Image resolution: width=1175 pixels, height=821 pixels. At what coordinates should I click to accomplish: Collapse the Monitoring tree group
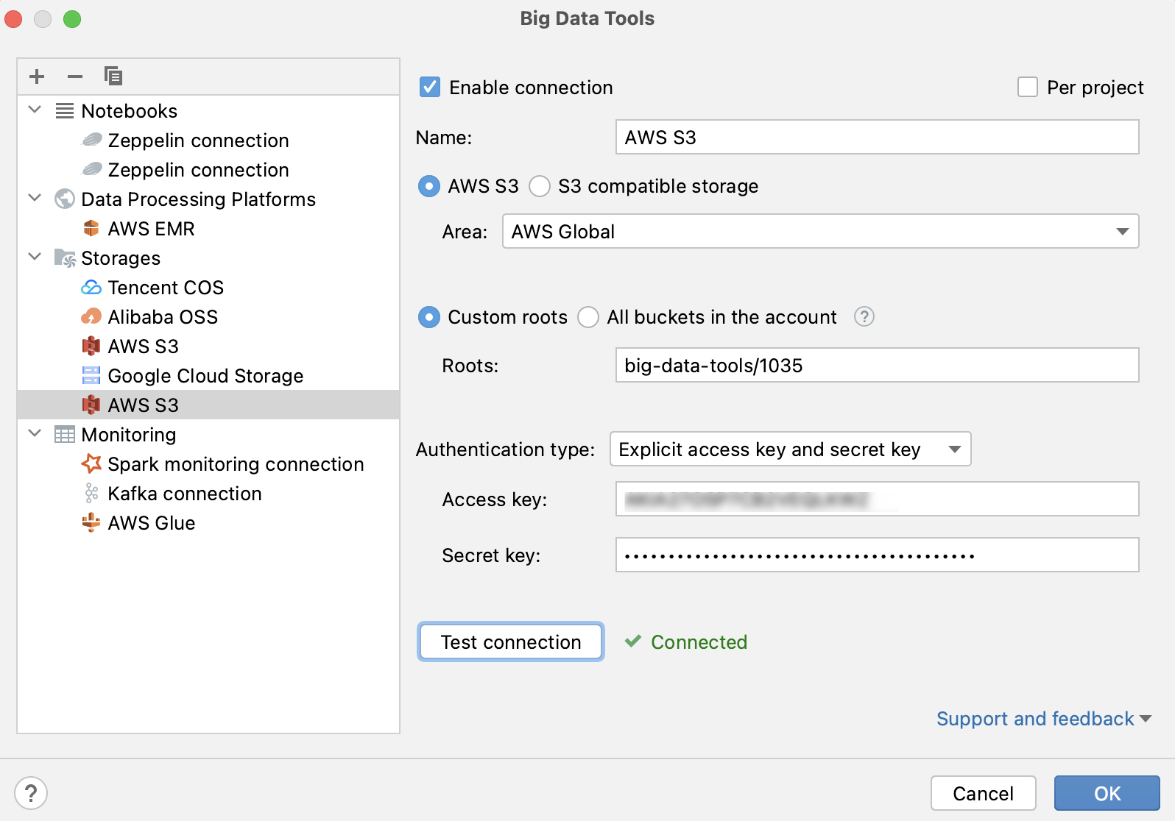[35, 434]
